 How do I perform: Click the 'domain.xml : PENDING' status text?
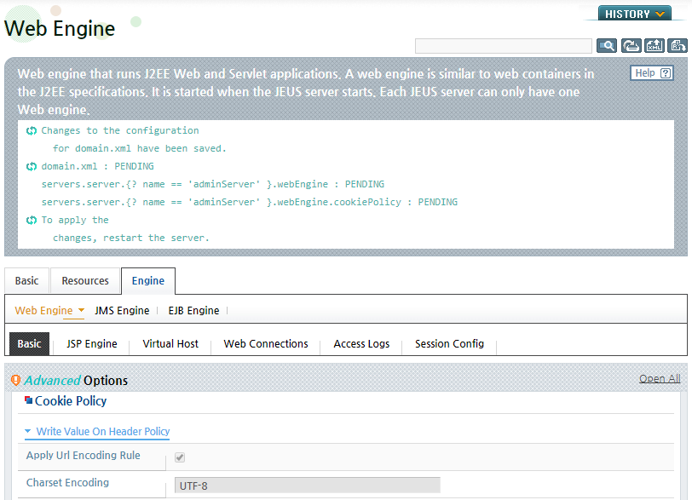pyautogui.click(x=97, y=166)
